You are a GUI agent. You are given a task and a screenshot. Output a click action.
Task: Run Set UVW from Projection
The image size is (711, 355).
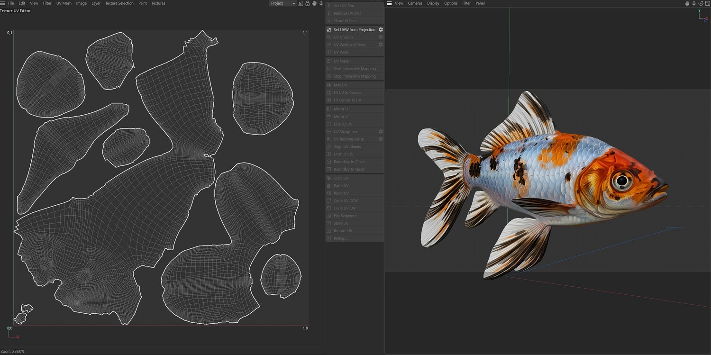351,29
